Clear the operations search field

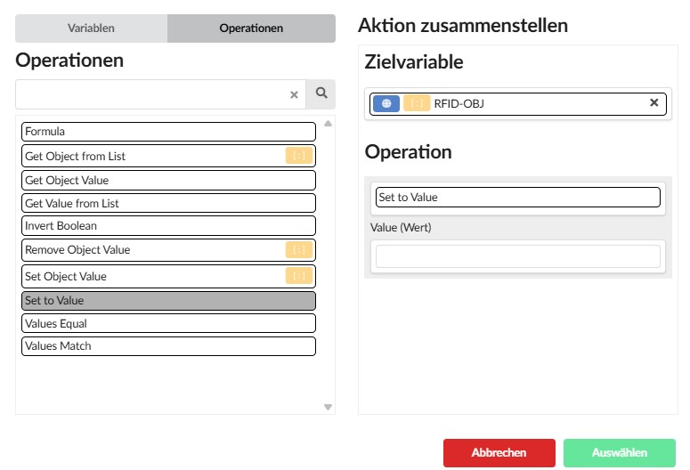click(294, 94)
